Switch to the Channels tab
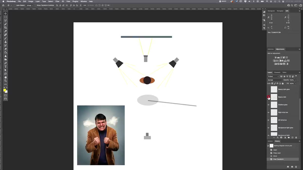The width and height of the screenshot is (303, 170). 277,72
